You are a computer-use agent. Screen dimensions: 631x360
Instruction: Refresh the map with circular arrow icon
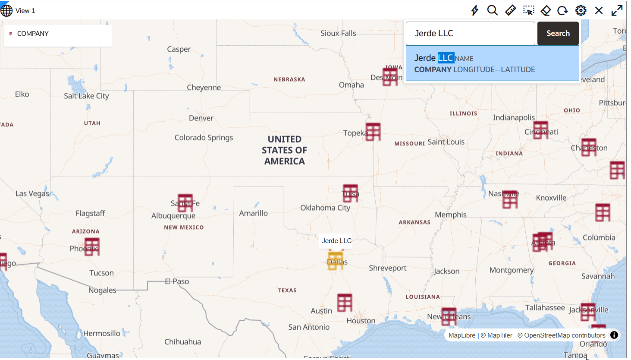pyautogui.click(x=563, y=10)
